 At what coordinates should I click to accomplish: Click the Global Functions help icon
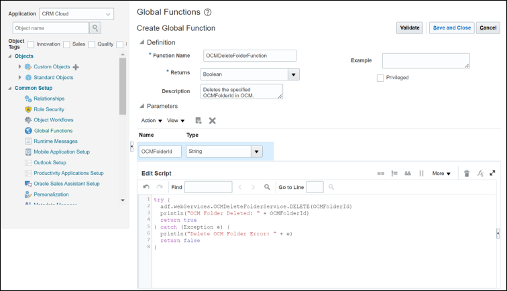(208, 12)
